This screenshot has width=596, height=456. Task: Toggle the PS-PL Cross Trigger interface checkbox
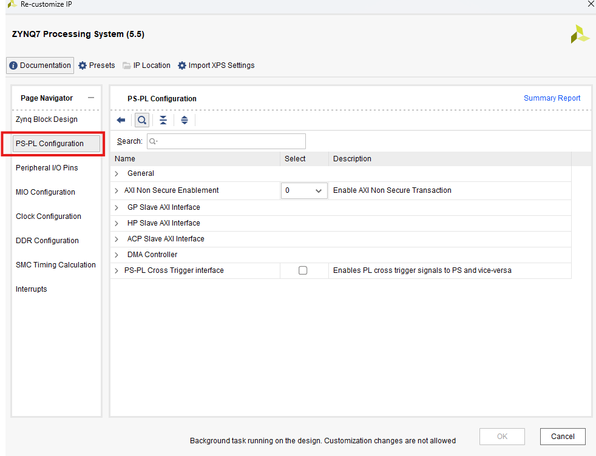[x=303, y=270]
